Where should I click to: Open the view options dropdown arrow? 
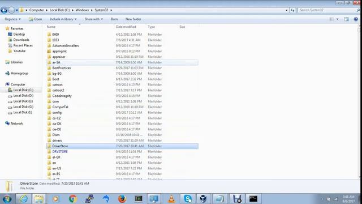[x=338, y=19]
